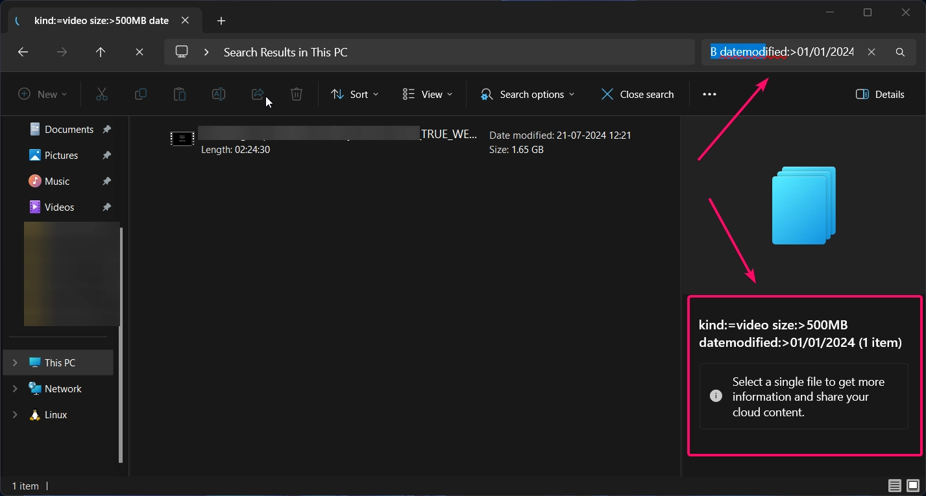Switch to large thumbnails view in status bar

click(x=913, y=486)
